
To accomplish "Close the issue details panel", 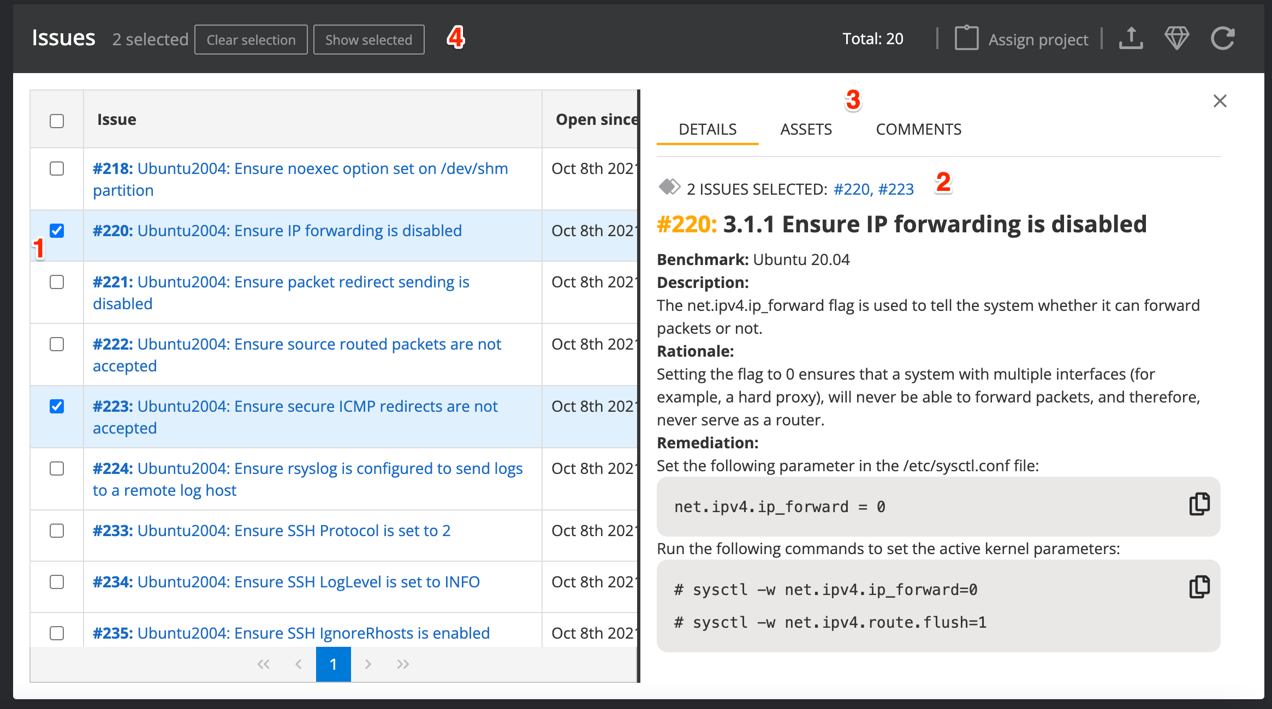I will 1220,101.
